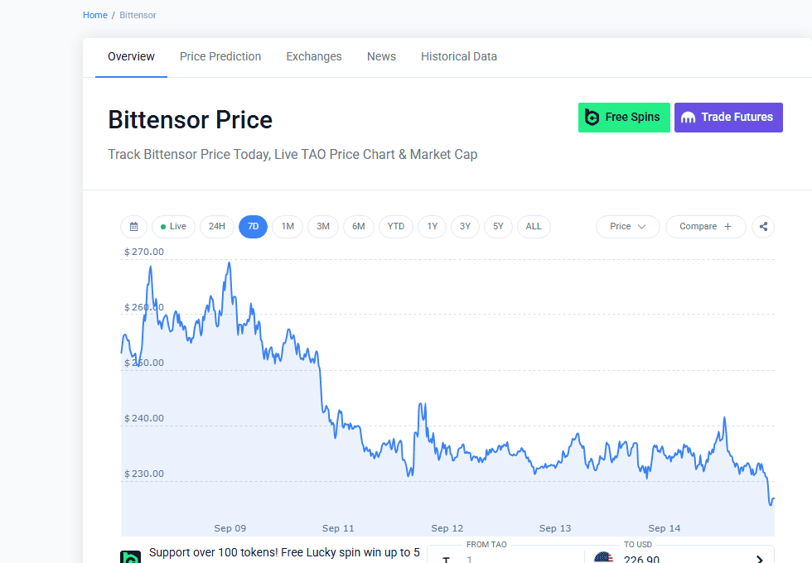Screen dimensions: 812x563
Task: Open the calendar date range picker
Action: pos(133,227)
